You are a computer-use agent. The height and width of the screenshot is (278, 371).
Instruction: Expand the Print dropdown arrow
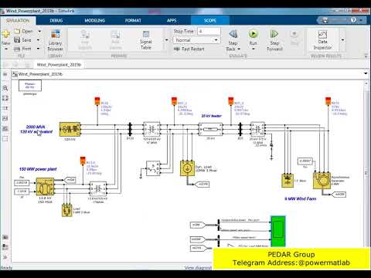pyautogui.click(x=39, y=49)
